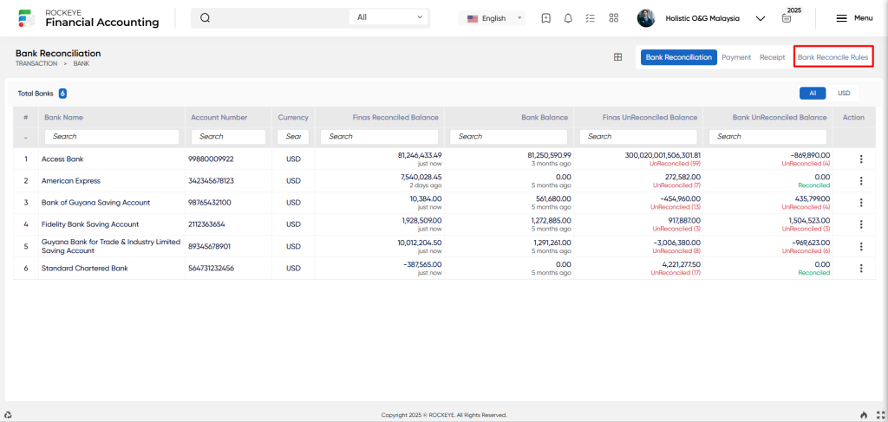
Task: Click the Currency search field
Action: point(293,136)
